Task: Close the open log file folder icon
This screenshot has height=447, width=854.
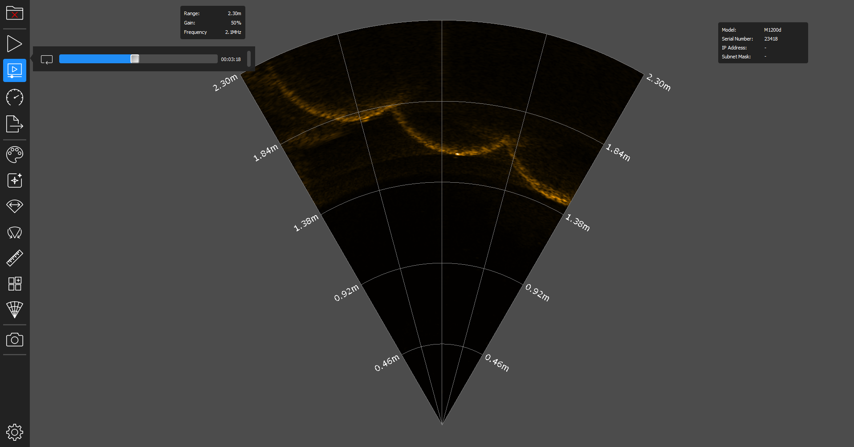Action: click(x=15, y=13)
